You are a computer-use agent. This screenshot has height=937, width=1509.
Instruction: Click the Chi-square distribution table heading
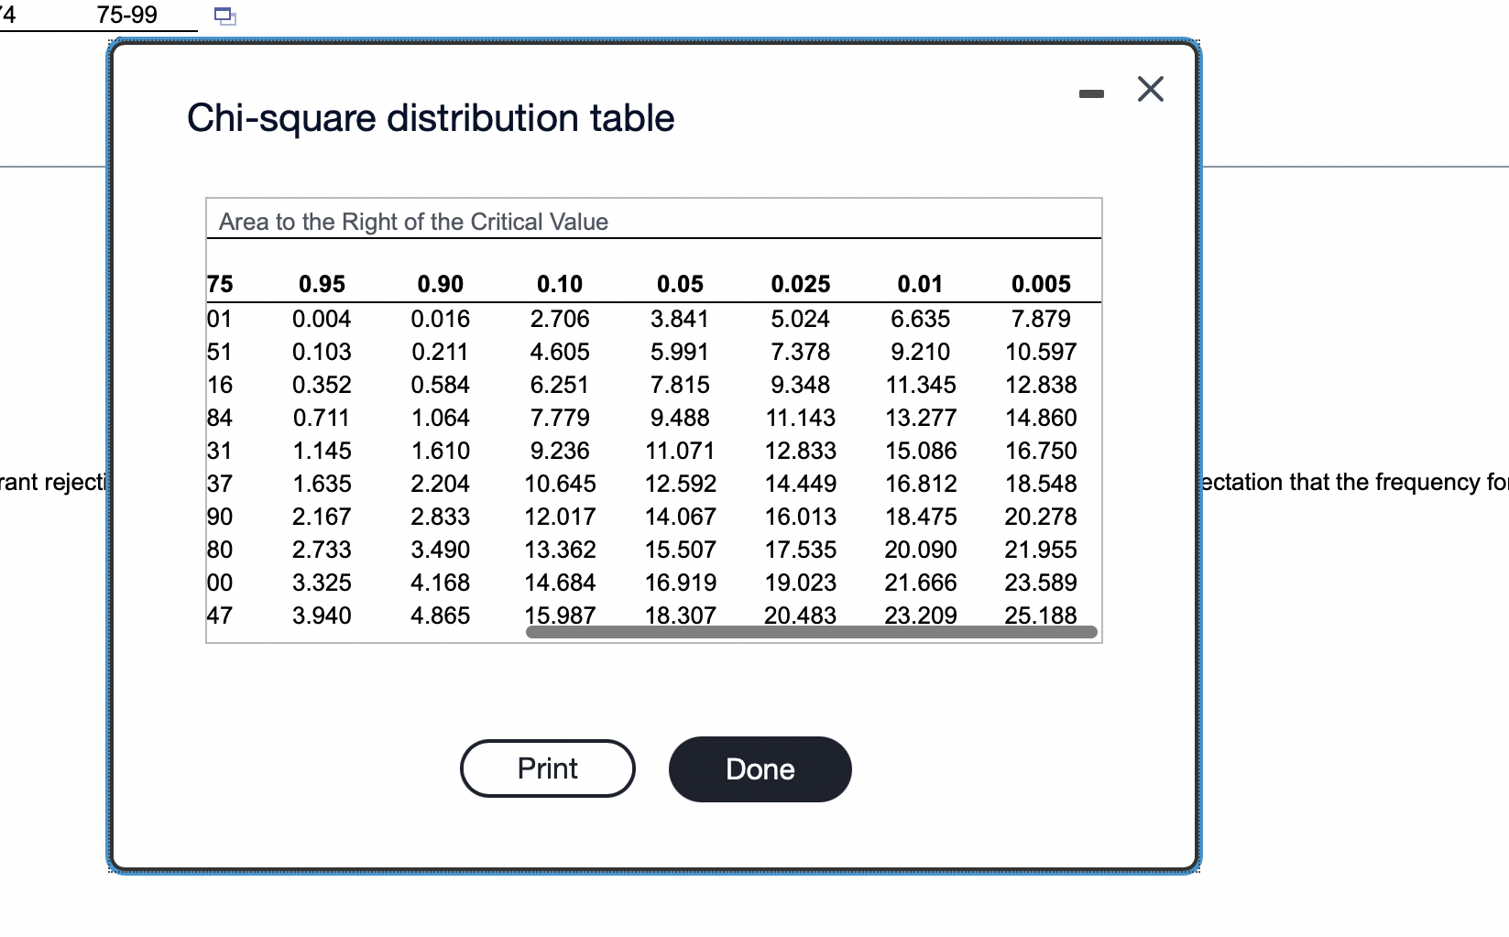431,118
